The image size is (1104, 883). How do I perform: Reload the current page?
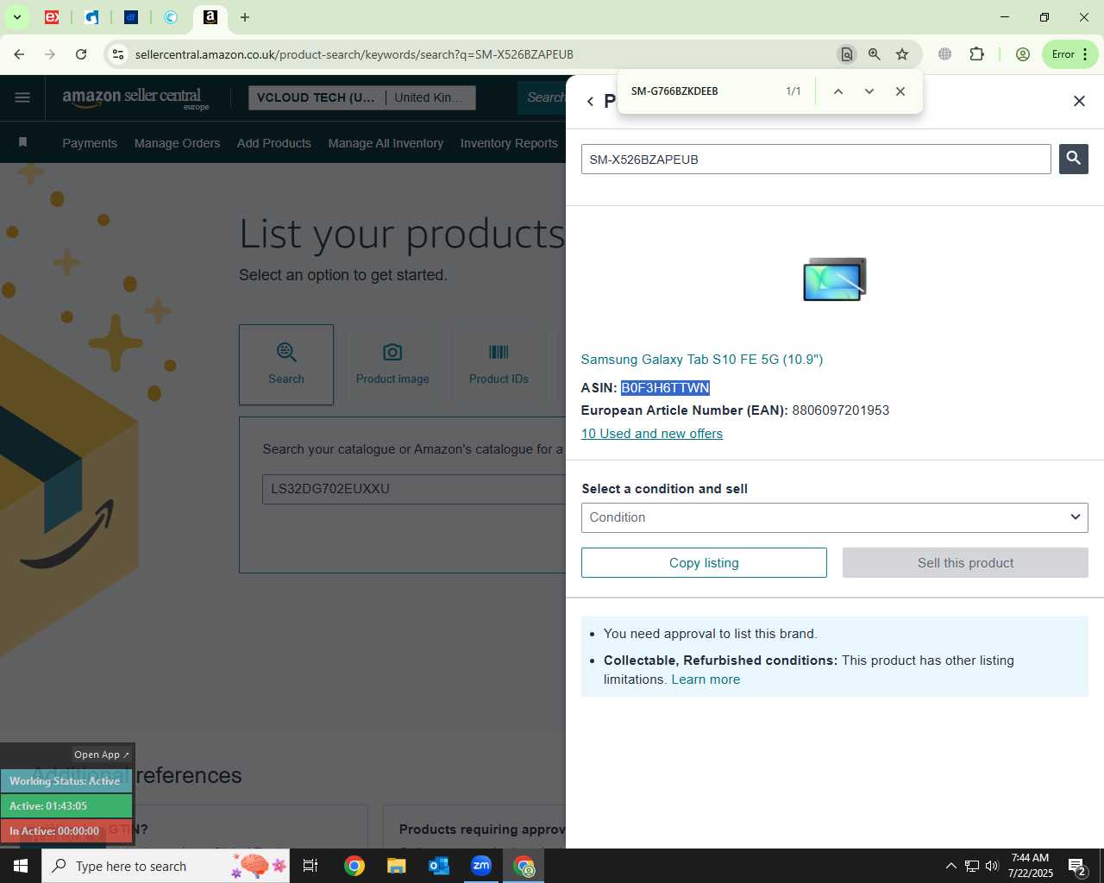[x=81, y=54]
